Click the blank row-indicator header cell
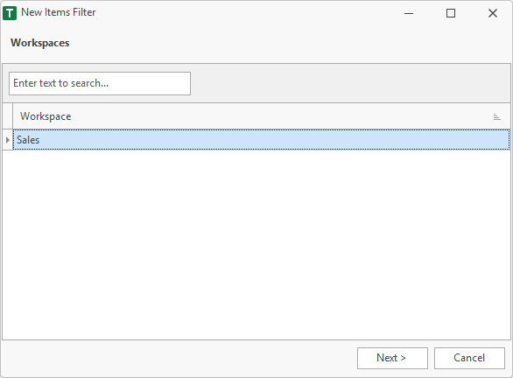Viewport: 513px width, 378px height. pos(8,116)
